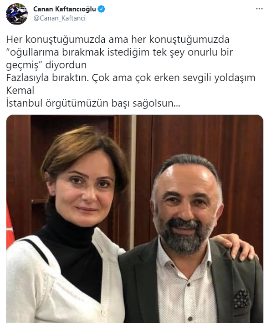
Task: Click the line starting "Fazlasıyla bıraktın"
Action: tap(131, 78)
